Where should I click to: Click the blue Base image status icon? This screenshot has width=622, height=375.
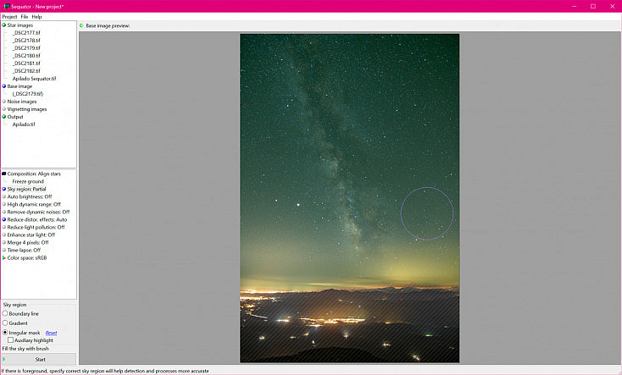coord(4,86)
